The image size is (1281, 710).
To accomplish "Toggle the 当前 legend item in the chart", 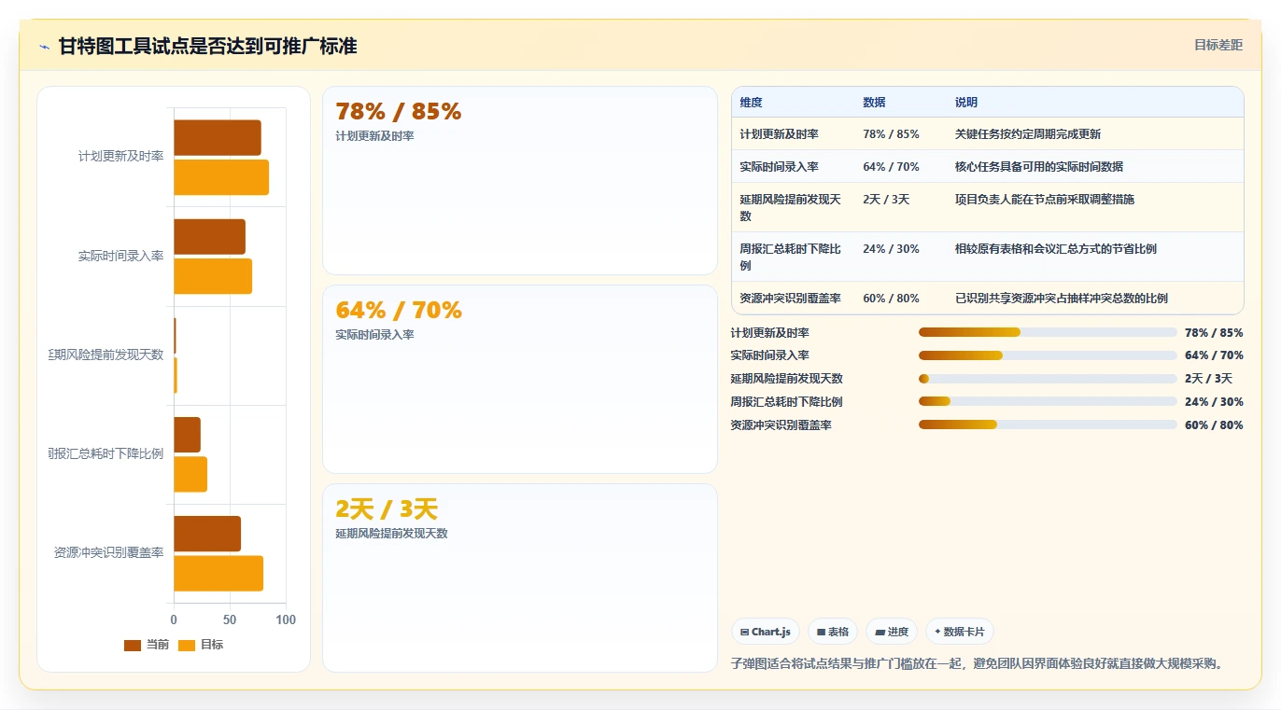I will [x=147, y=645].
